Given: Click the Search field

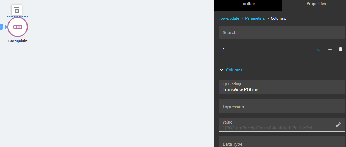Looking at the screenshot, I should point(282,33).
